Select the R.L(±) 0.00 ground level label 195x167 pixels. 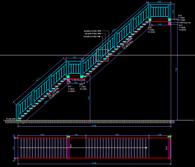[x=10, y=119]
